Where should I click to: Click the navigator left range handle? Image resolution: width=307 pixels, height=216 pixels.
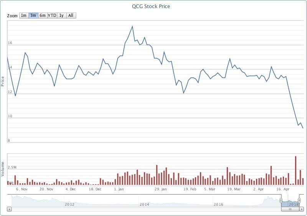pos(281,201)
